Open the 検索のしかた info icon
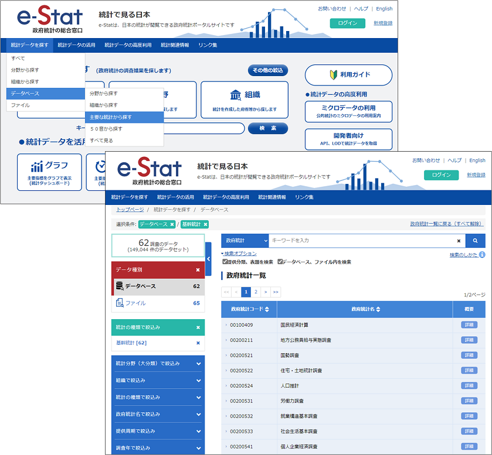Viewport: 492px width, 455px height. click(482, 255)
